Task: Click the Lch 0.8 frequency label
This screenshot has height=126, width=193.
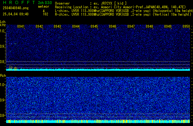Action: tap(2, 62)
